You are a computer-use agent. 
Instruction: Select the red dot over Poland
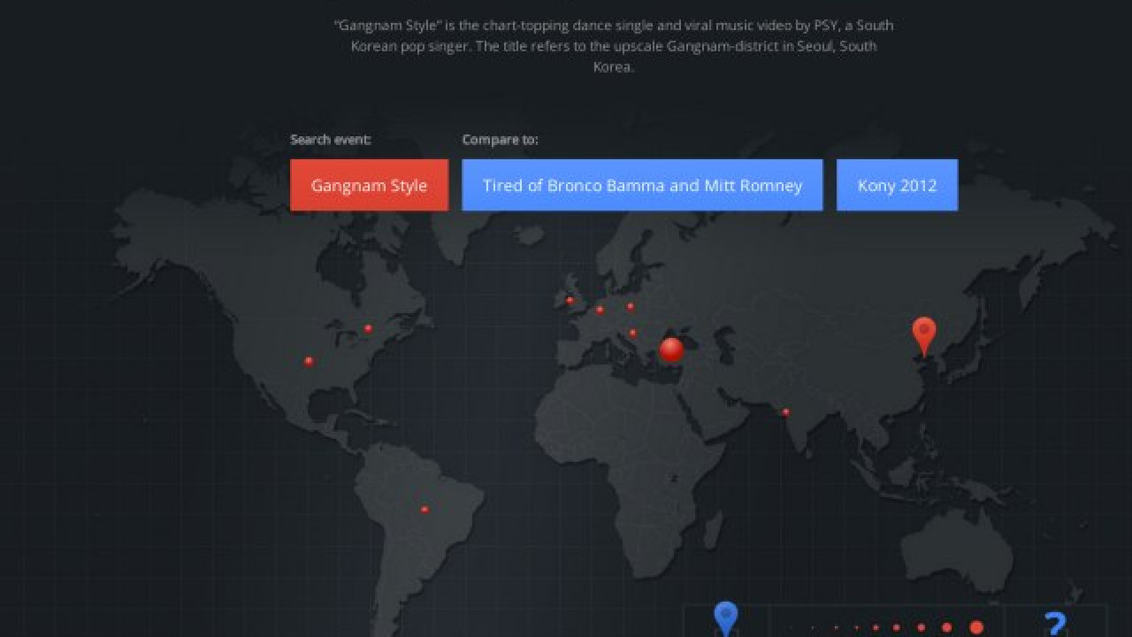click(631, 307)
